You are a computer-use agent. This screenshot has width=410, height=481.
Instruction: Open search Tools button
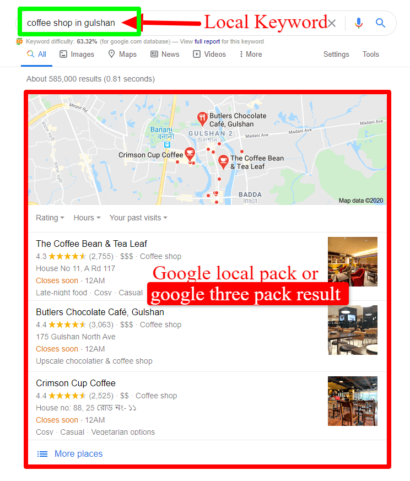(371, 55)
